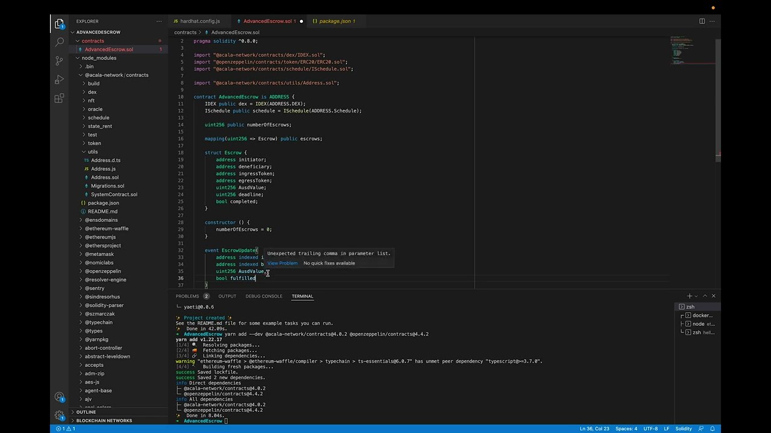Open Address.js file in utils
Viewport: 771px width, 433px height.
click(x=103, y=169)
